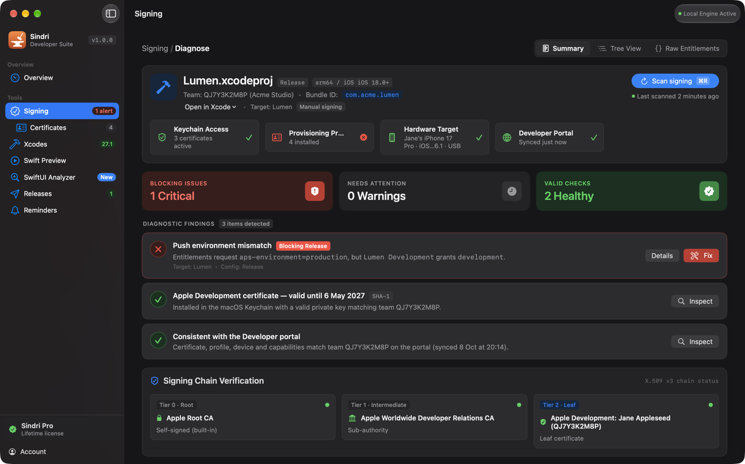Click the Provisioning profiles red error icon
Image resolution: width=745 pixels, height=464 pixels.
[364, 137]
